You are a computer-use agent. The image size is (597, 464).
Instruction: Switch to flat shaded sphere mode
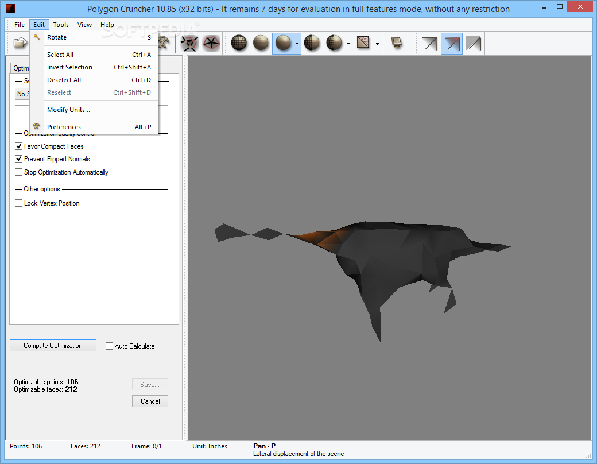[x=261, y=42]
